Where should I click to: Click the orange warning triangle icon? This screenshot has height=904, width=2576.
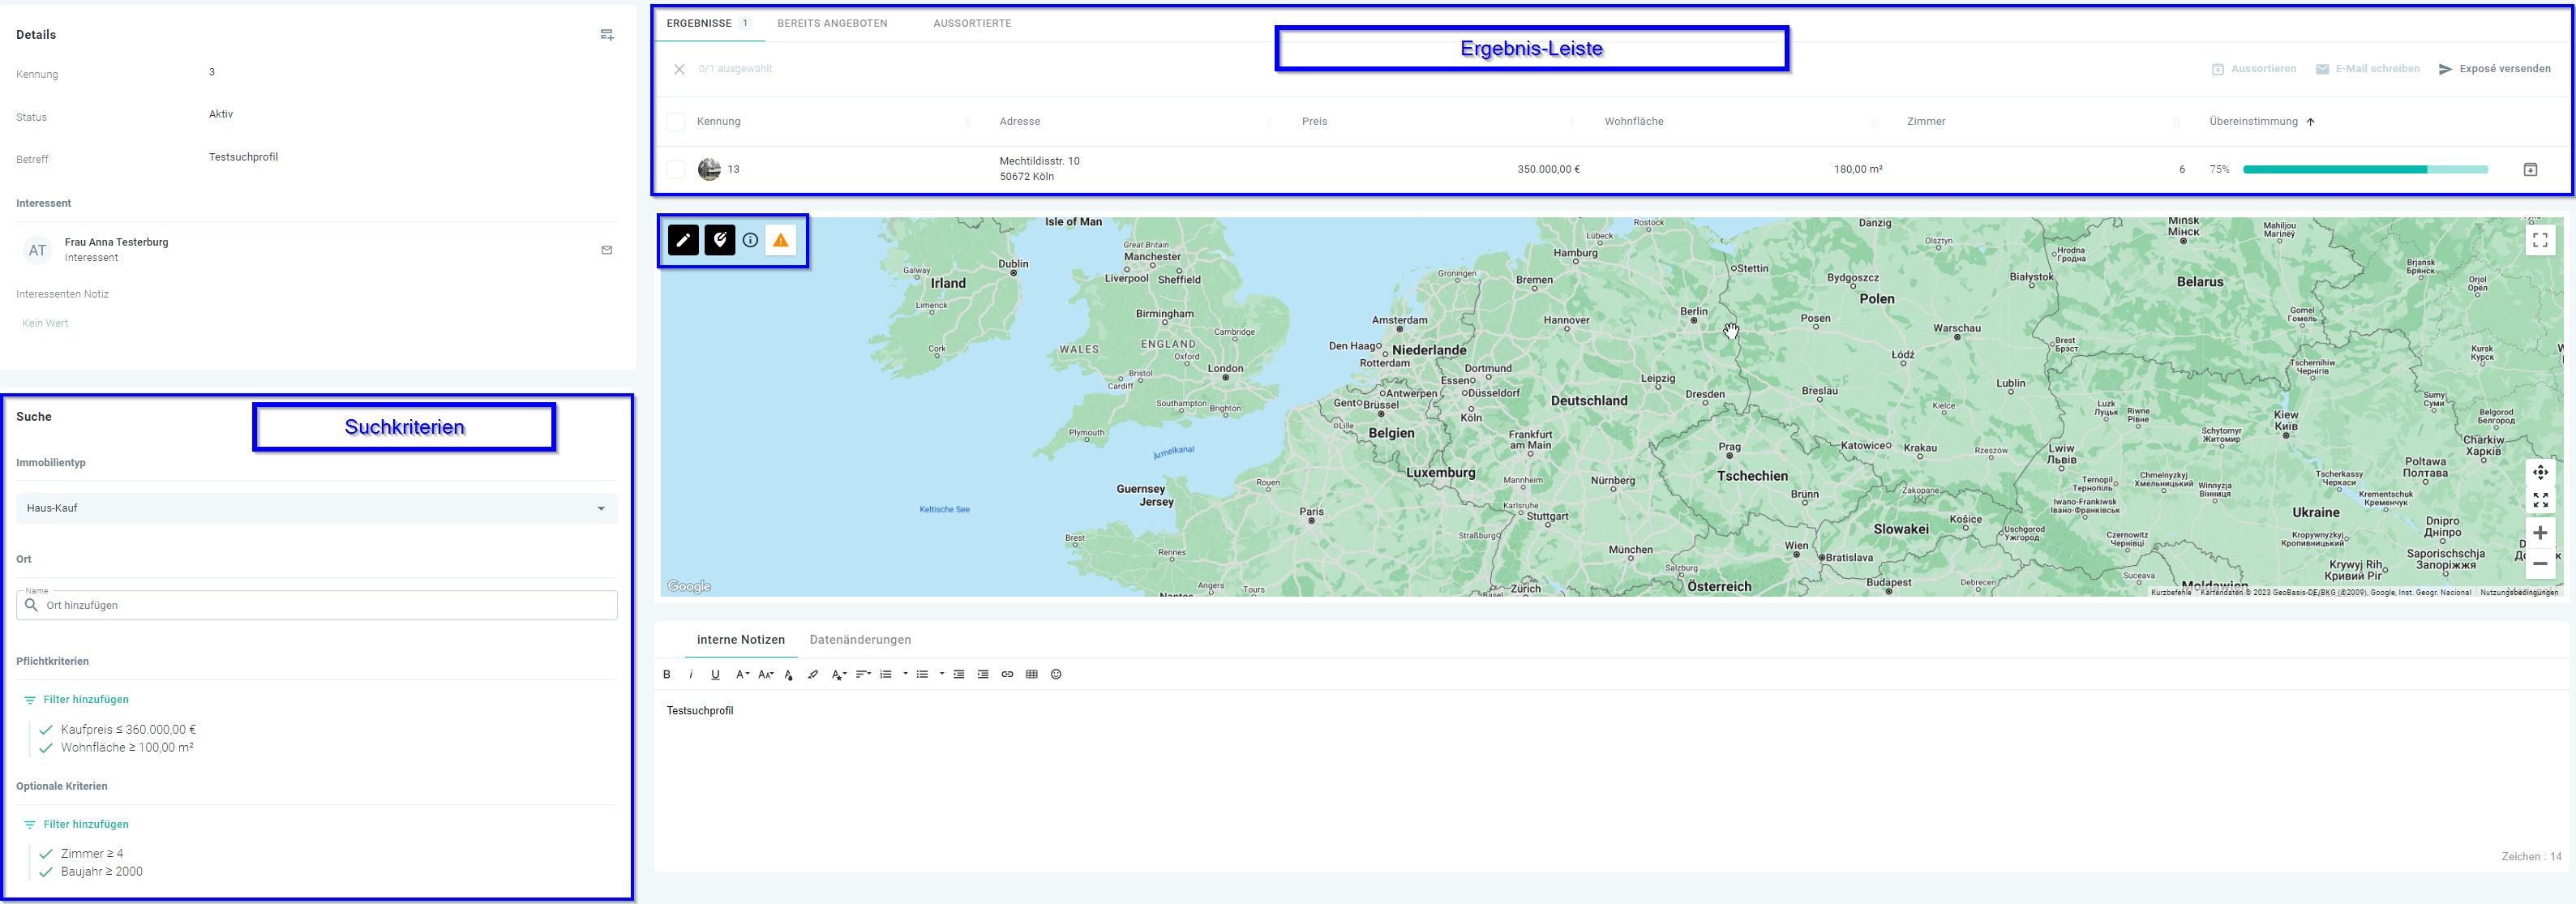780,240
